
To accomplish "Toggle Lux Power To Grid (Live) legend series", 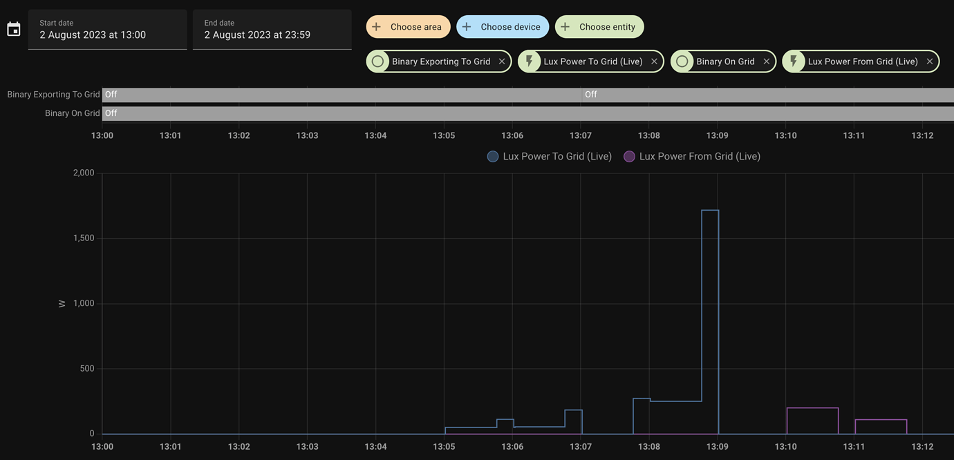I will click(x=550, y=157).
